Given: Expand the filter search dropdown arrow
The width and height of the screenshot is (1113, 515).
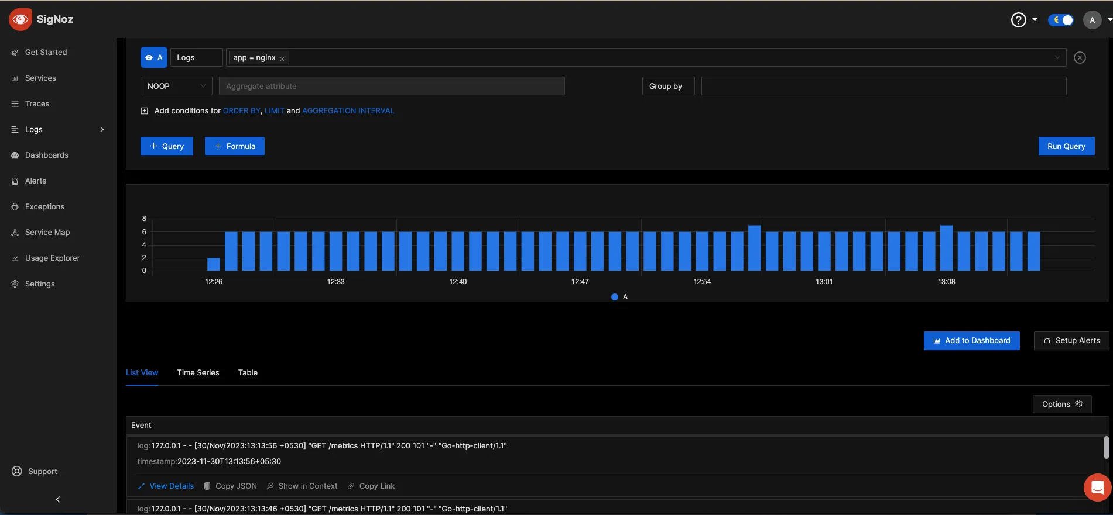Looking at the screenshot, I should click(1057, 57).
